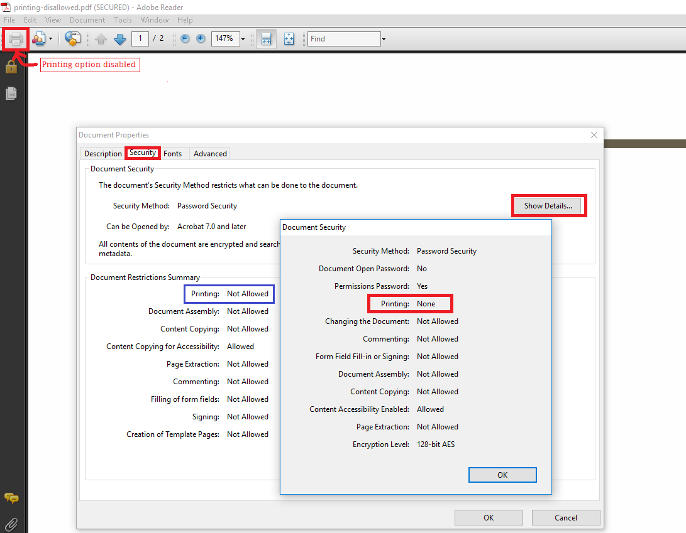Click OK in the Document Security dialog
Image resolution: width=686 pixels, height=533 pixels.
click(502, 475)
